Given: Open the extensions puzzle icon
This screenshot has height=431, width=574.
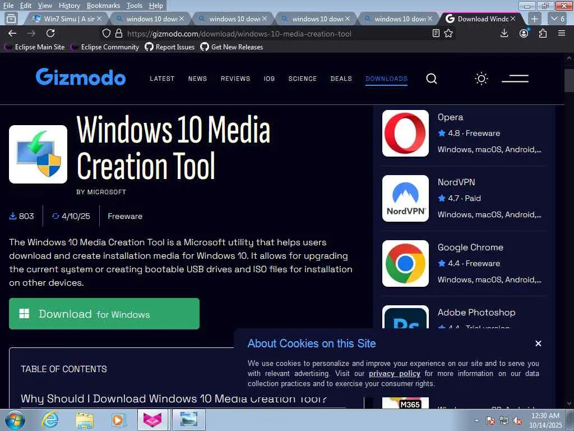Looking at the screenshot, I should (543, 33).
